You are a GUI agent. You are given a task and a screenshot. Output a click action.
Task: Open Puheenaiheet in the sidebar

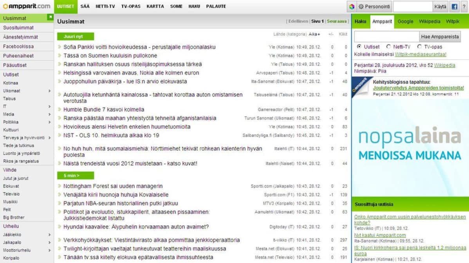[x=18, y=56]
